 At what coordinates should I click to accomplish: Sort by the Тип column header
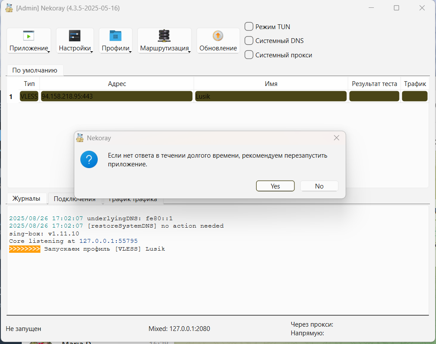click(29, 84)
